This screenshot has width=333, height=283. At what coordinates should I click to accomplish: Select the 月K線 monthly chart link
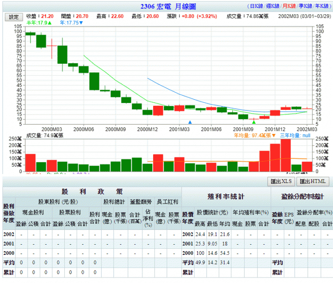click(x=289, y=6)
